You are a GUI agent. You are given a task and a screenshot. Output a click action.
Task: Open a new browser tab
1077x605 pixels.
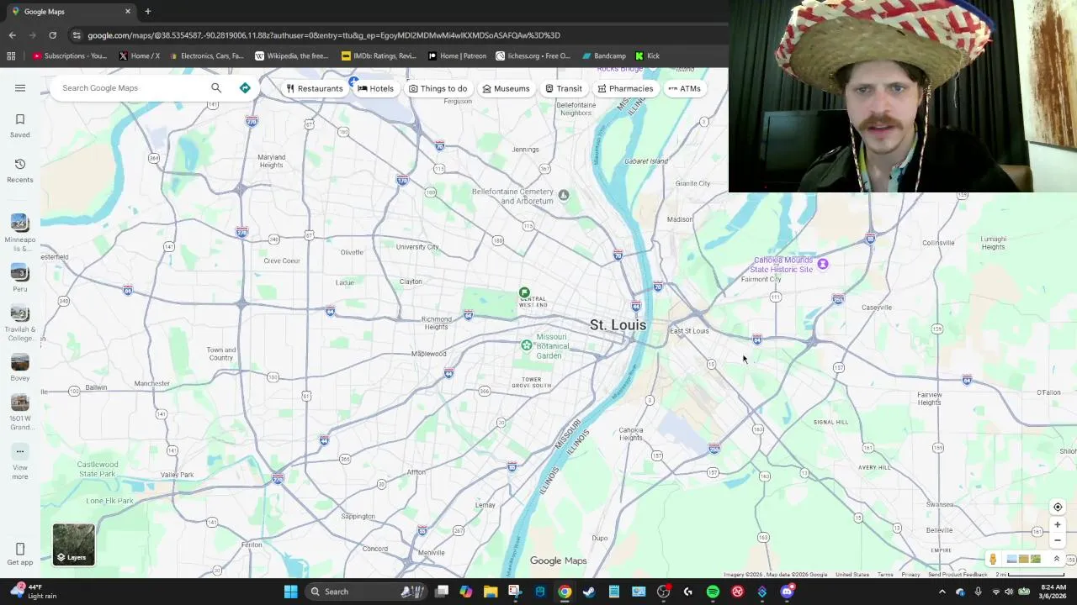point(147,11)
